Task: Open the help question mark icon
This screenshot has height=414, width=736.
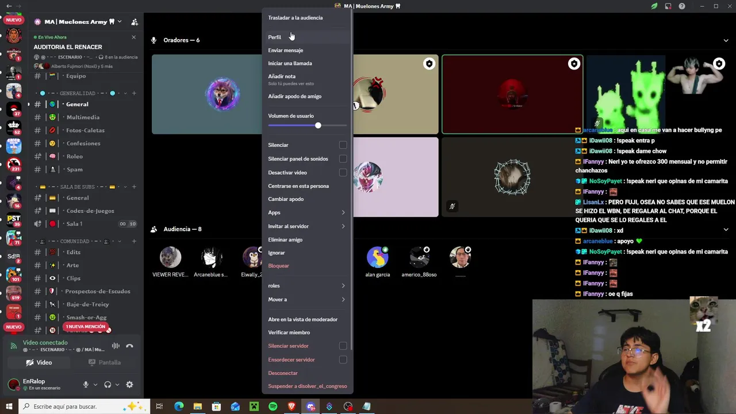Action: pos(682,6)
